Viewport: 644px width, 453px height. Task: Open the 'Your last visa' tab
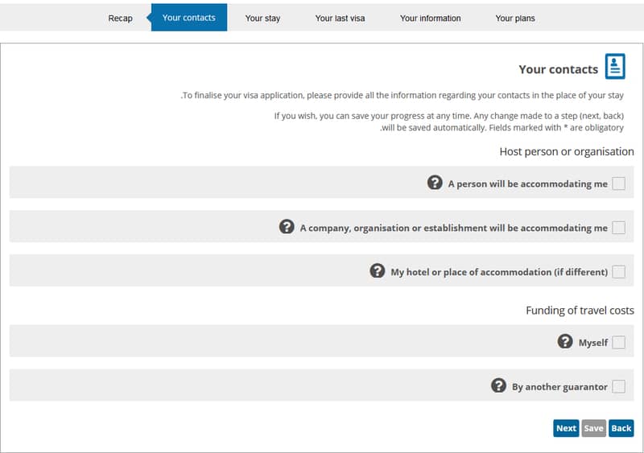click(x=340, y=18)
